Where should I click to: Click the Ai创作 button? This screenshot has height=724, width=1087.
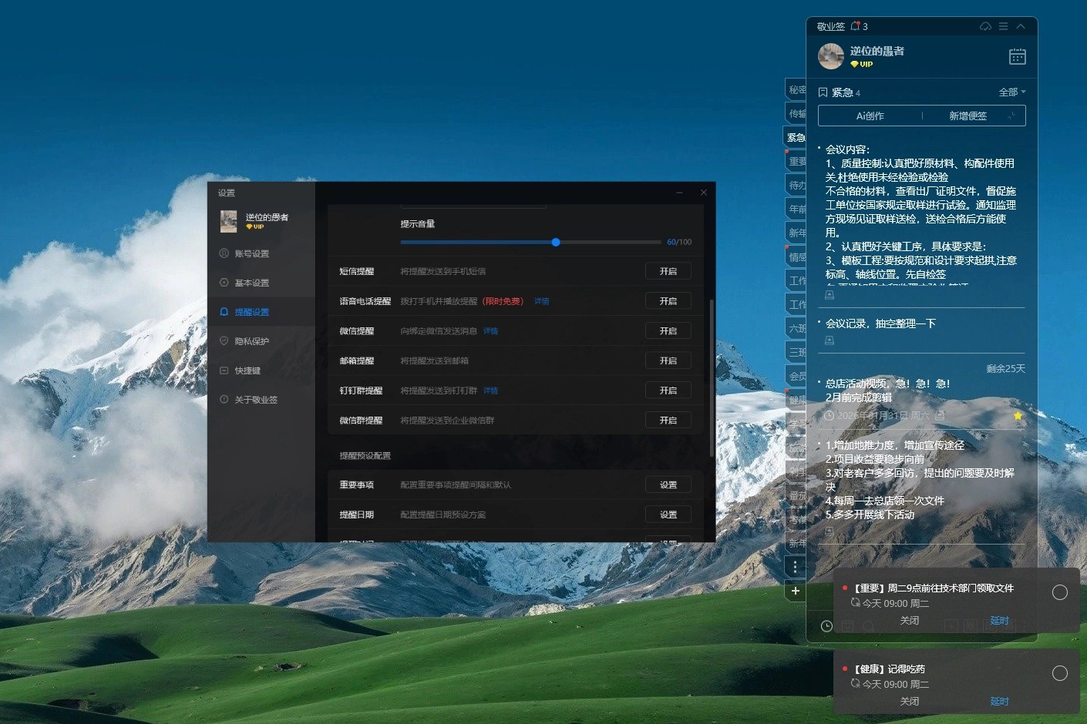tap(870, 116)
